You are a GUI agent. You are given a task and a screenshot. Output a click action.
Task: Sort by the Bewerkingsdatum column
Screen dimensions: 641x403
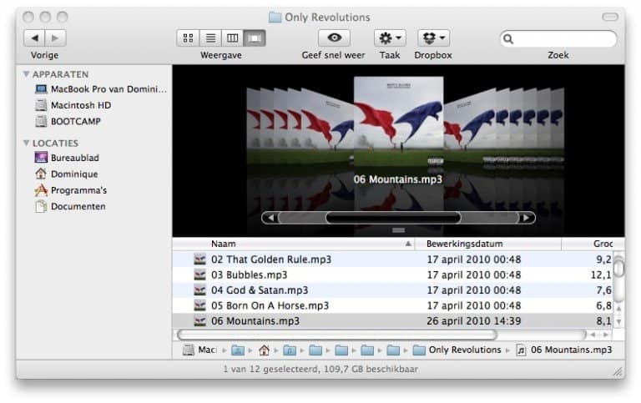click(488, 244)
